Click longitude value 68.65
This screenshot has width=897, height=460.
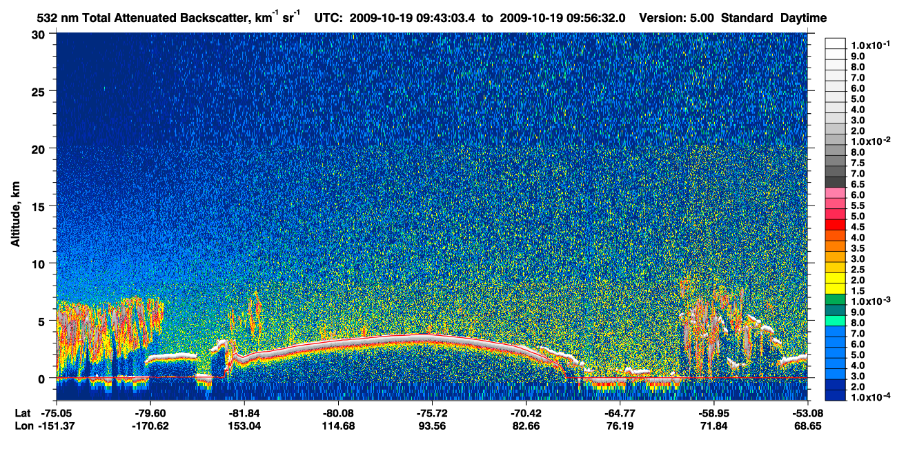(x=807, y=426)
